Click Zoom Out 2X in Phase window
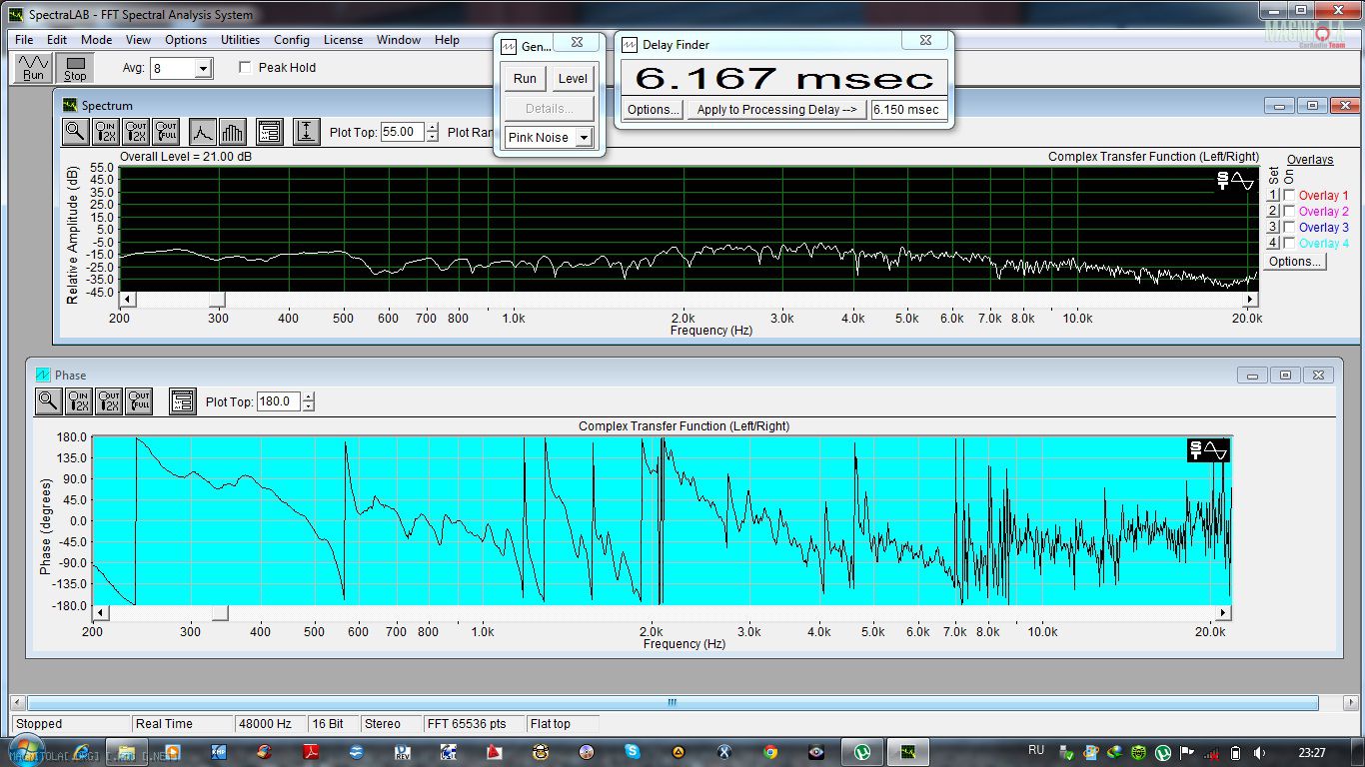This screenshot has height=767, width=1365. pos(109,400)
